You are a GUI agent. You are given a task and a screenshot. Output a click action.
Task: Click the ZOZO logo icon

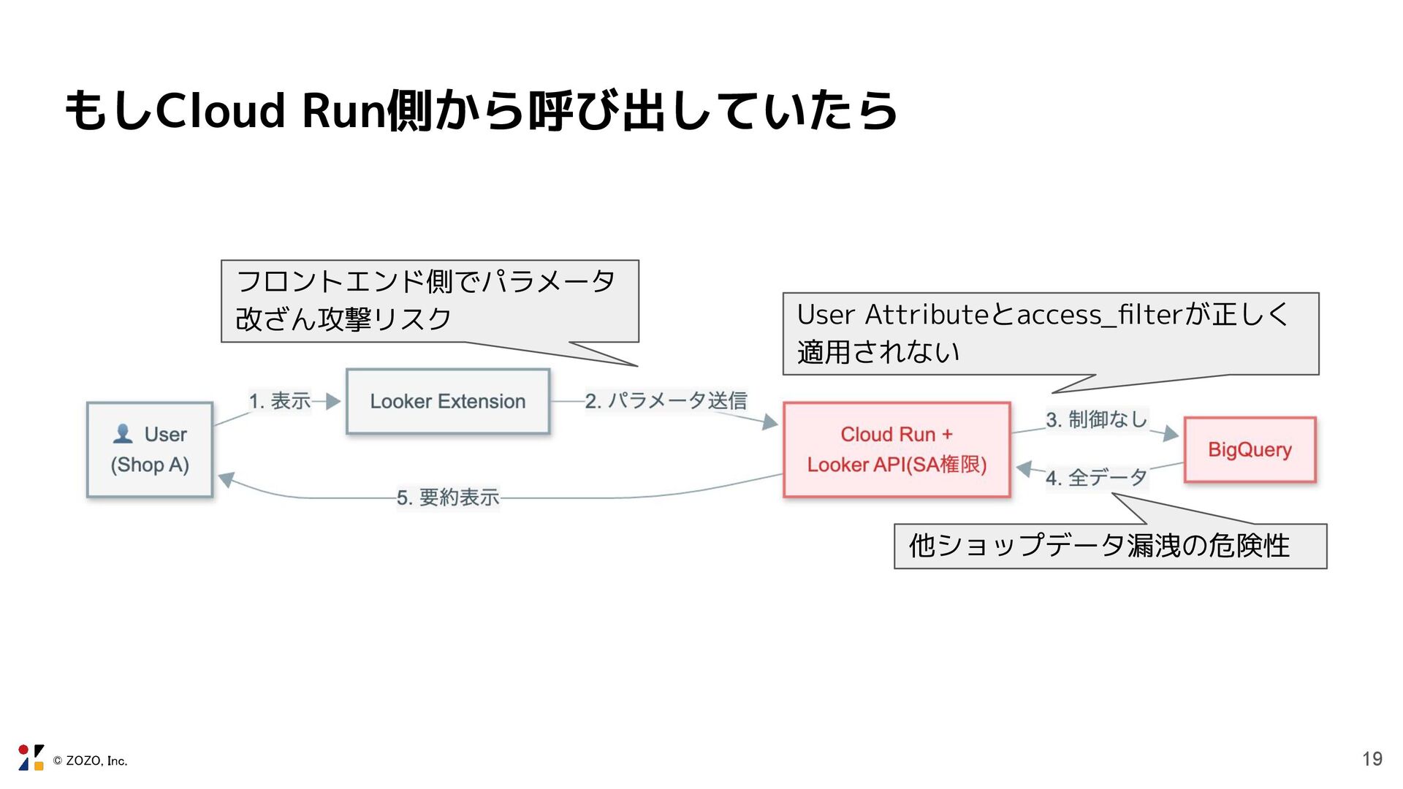click(31, 758)
